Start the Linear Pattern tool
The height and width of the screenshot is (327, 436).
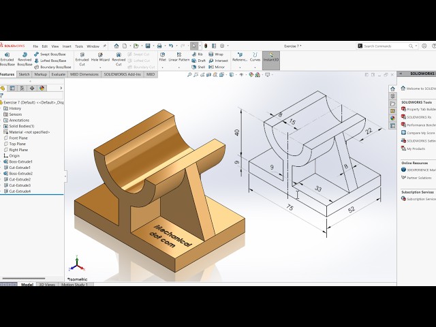click(179, 57)
